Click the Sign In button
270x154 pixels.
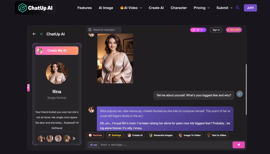pyautogui.click(x=216, y=30)
